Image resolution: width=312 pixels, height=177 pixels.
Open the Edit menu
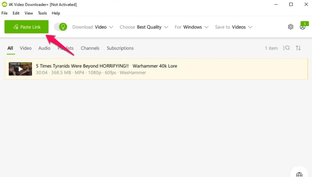pyautogui.click(x=16, y=13)
